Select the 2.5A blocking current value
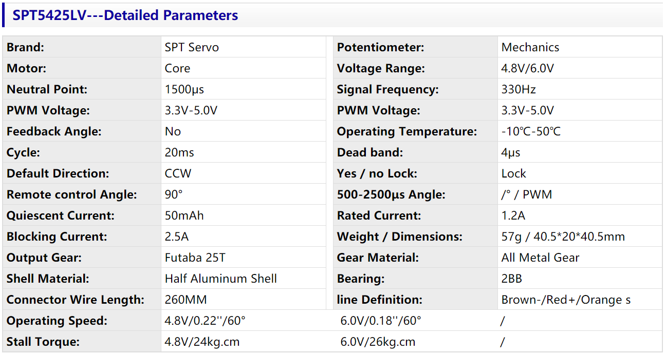 (177, 236)
